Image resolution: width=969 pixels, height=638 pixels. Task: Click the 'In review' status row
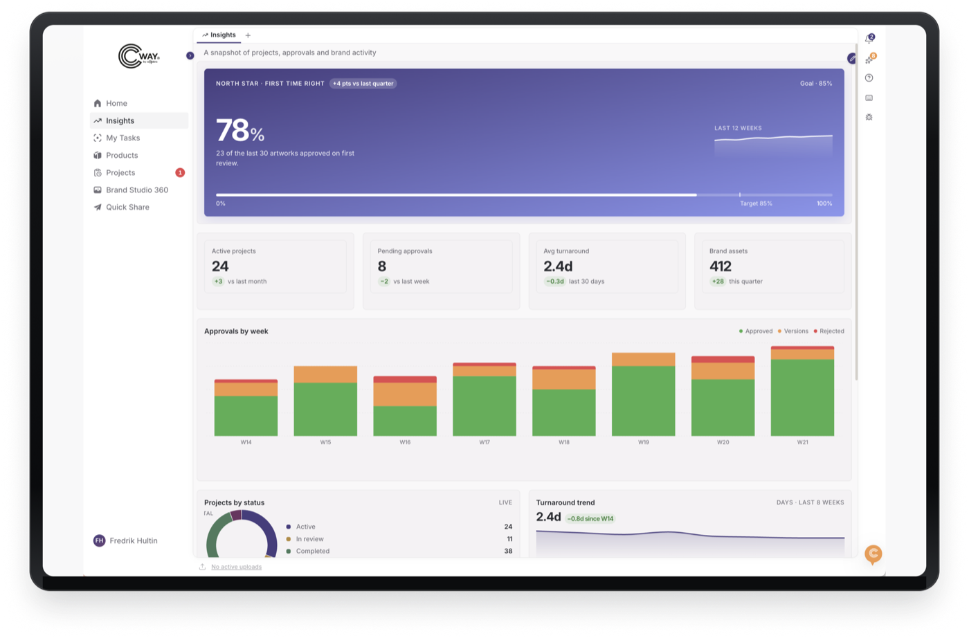click(399, 539)
